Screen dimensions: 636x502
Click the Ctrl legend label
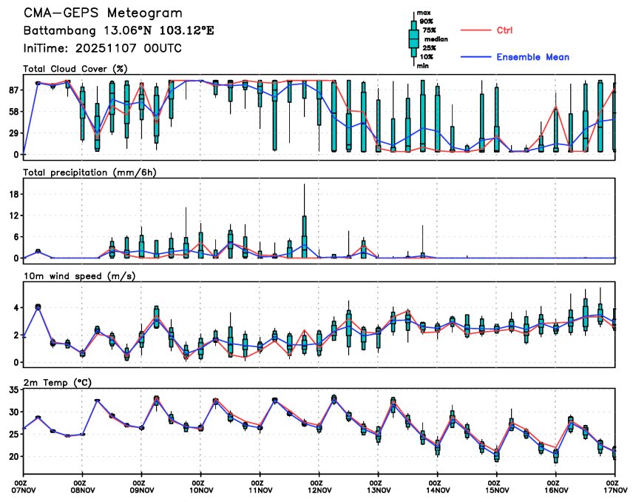tap(504, 30)
